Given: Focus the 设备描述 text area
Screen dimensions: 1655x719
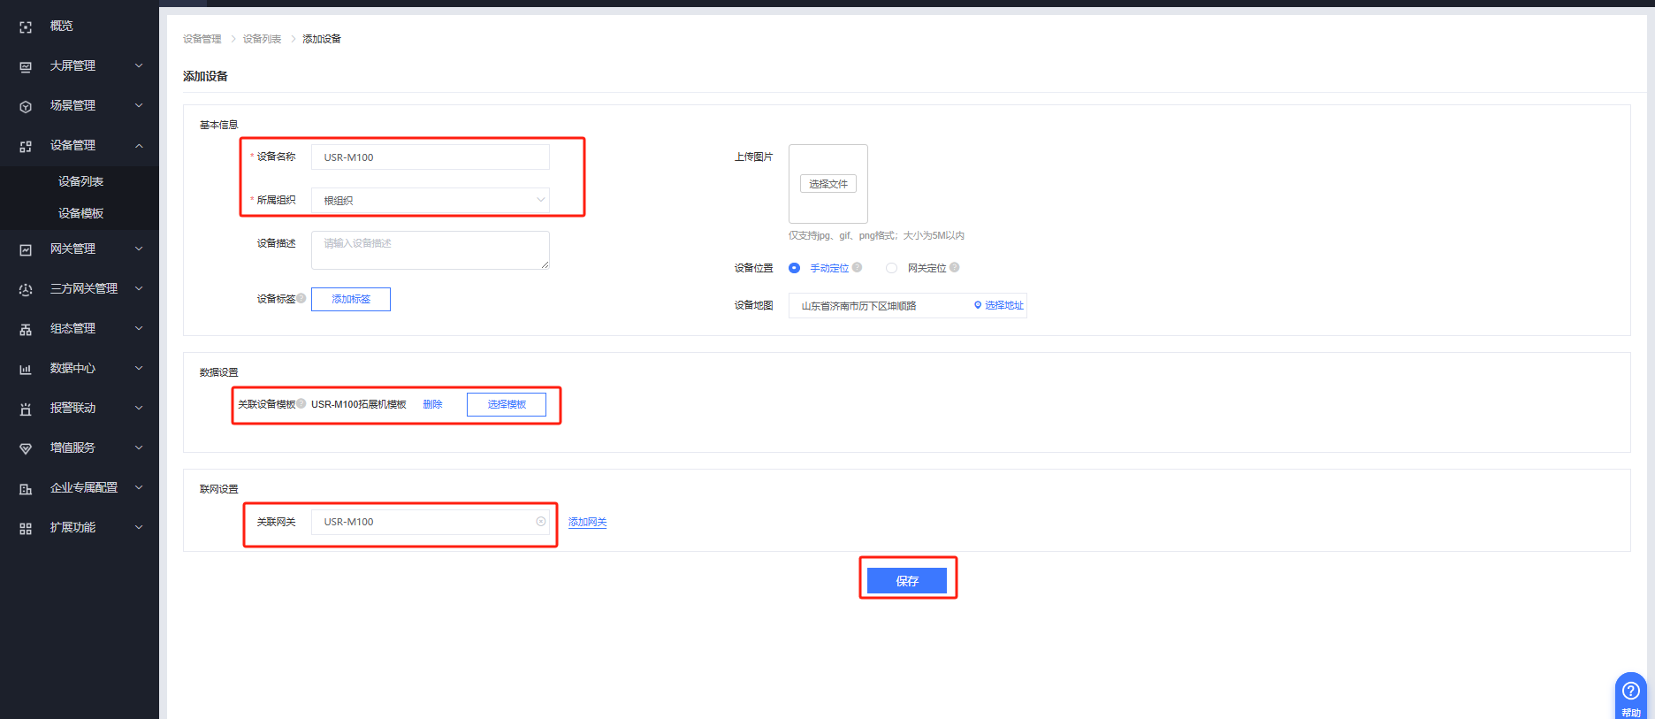Looking at the screenshot, I should point(431,250).
